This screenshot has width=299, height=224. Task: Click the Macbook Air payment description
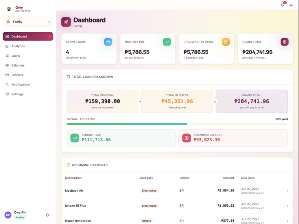pos(74,191)
